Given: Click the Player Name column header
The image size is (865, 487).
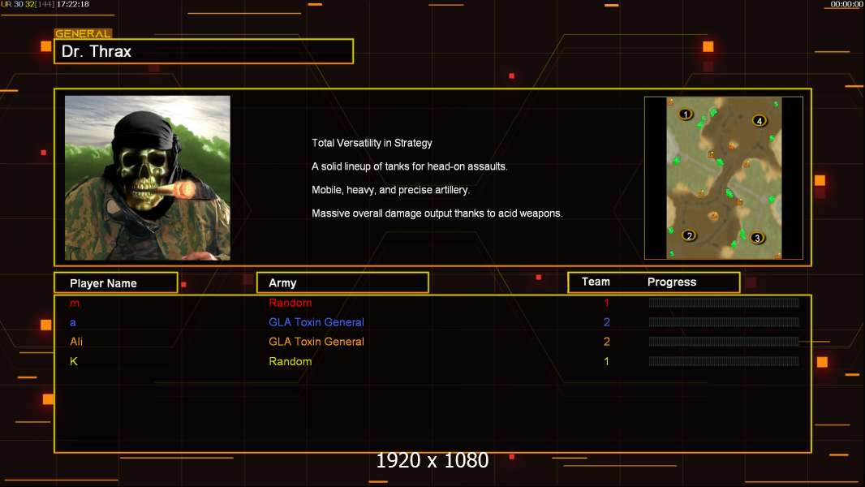Looking at the screenshot, I should tap(116, 283).
